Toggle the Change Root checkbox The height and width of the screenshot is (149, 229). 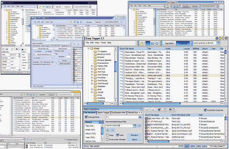pos(86,117)
